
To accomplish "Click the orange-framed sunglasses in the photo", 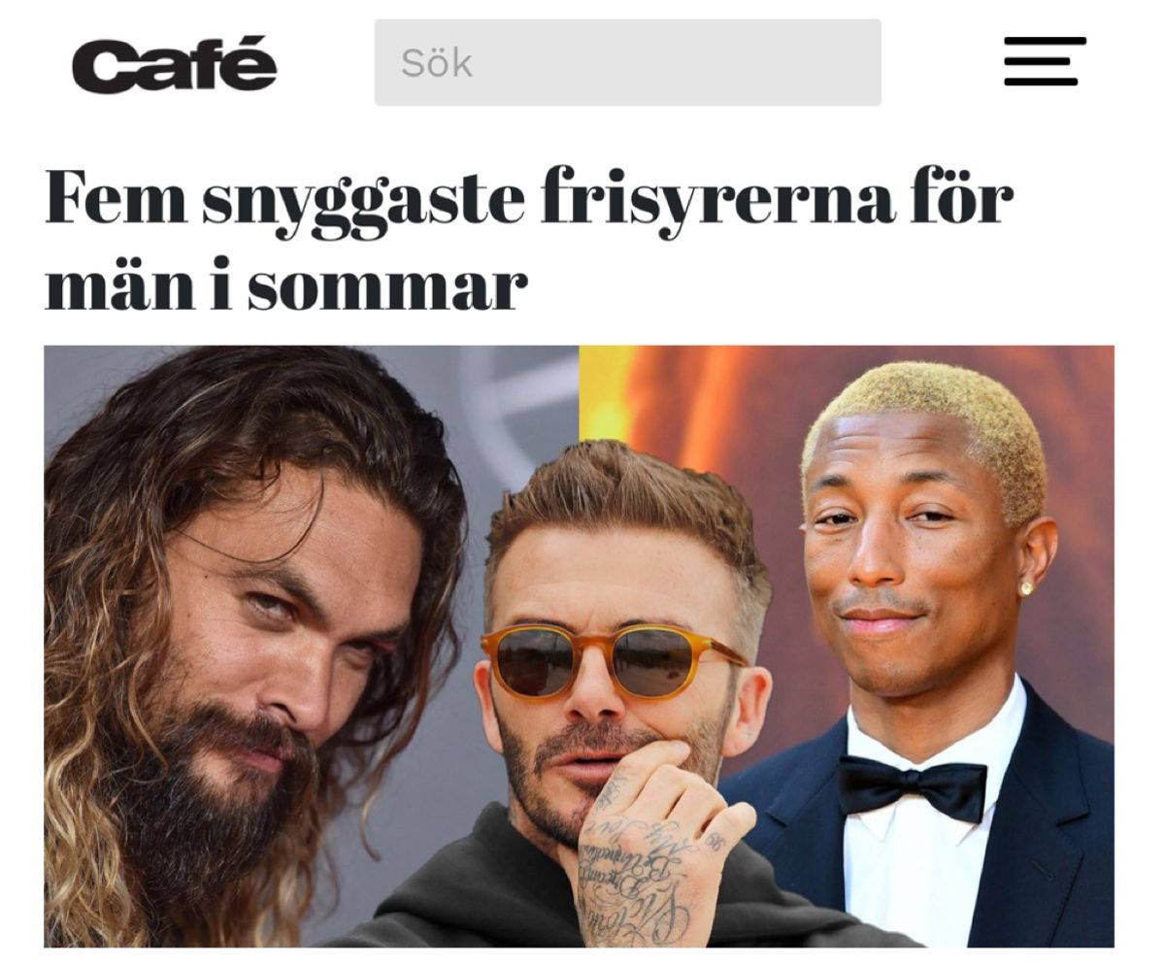I will [615, 660].
